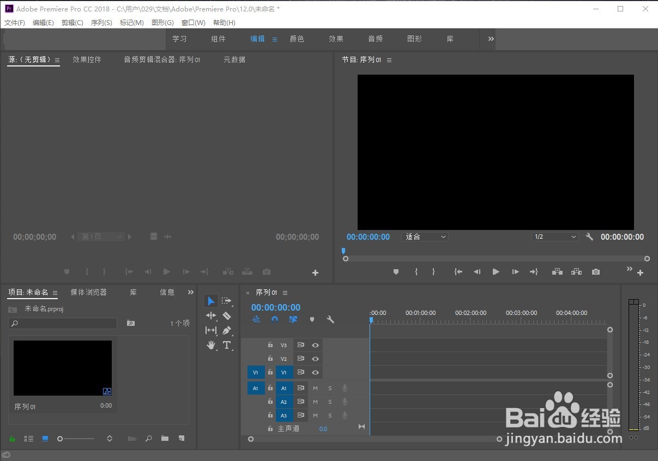Add marker in program monitor
658x461 pixels.
click(x=396, y=271)
